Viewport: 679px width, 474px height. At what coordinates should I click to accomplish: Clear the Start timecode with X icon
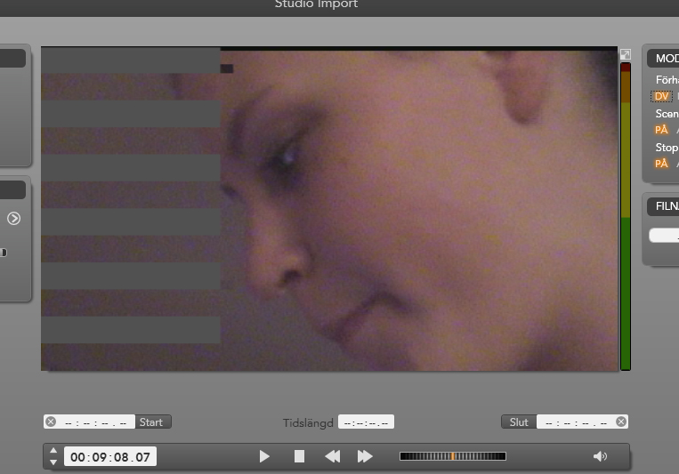coord(51,422)
